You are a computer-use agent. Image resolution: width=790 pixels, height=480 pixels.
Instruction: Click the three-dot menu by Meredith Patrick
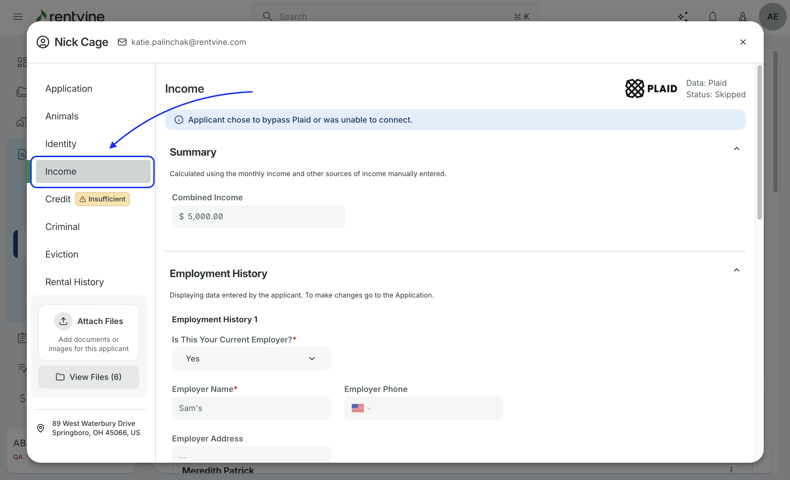[731, 470]
